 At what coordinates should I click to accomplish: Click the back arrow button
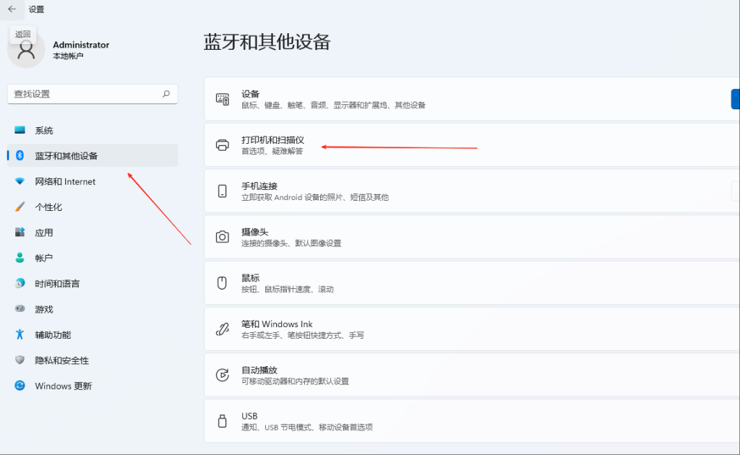[x=12, y=9]
